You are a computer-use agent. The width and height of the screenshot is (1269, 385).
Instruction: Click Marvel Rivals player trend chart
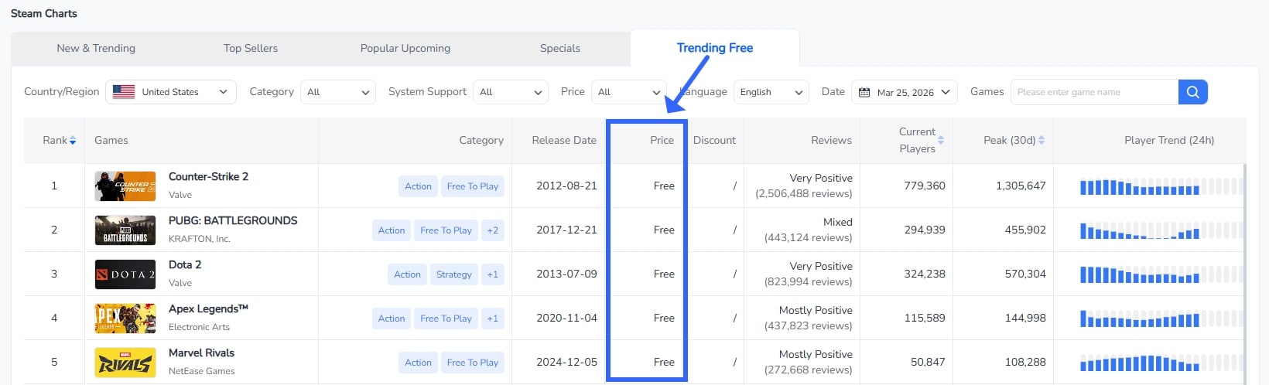tap(1161, 363)
